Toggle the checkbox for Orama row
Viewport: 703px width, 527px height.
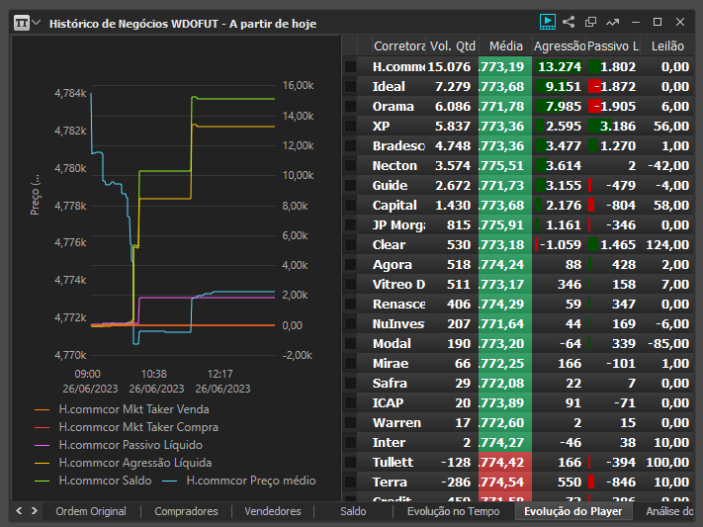[351, 107]
